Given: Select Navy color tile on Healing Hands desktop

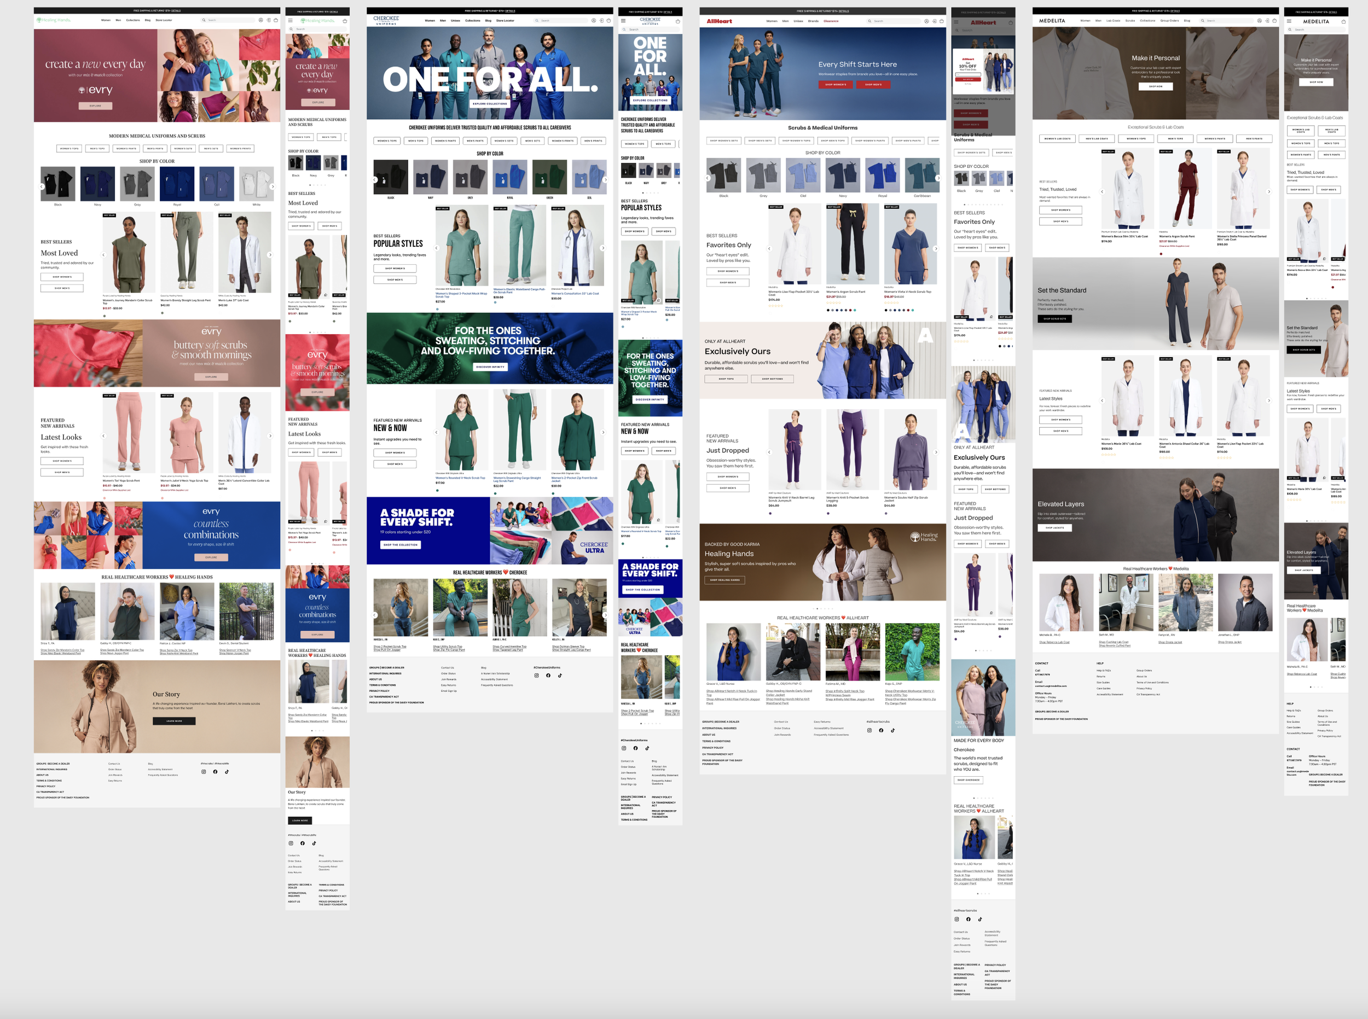Looking at the screenshot, I should tap(97, 184).
